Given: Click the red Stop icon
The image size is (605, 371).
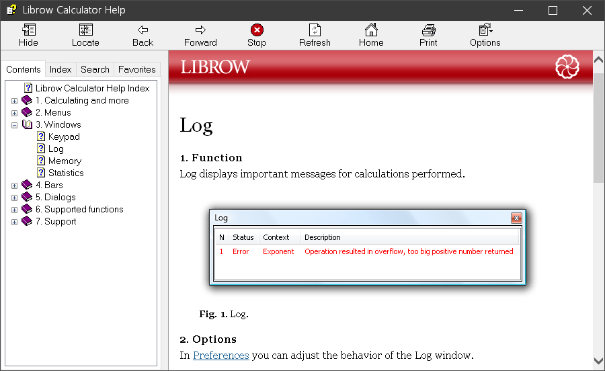Looking at the screenshot, I should coord(257,30).
